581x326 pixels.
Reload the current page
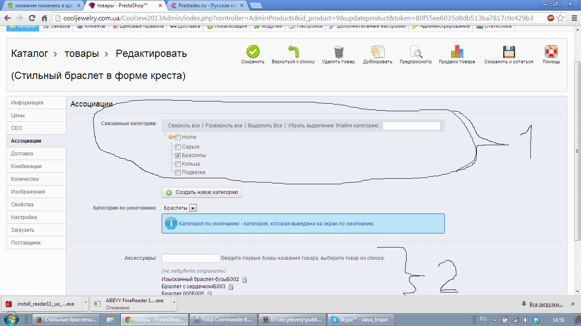[x=32, y=18]
